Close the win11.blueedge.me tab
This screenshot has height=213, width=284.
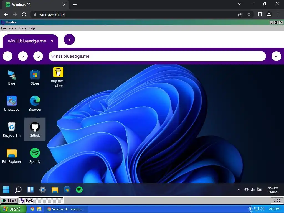[x=52, y=41]
